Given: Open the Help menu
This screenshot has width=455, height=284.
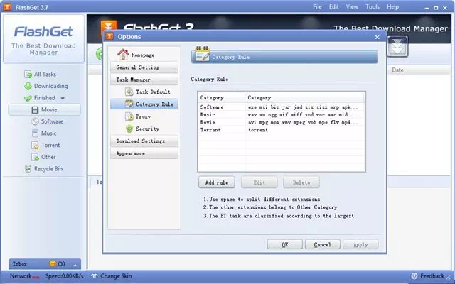Looking at the screenshot, I should coord(392,6).
